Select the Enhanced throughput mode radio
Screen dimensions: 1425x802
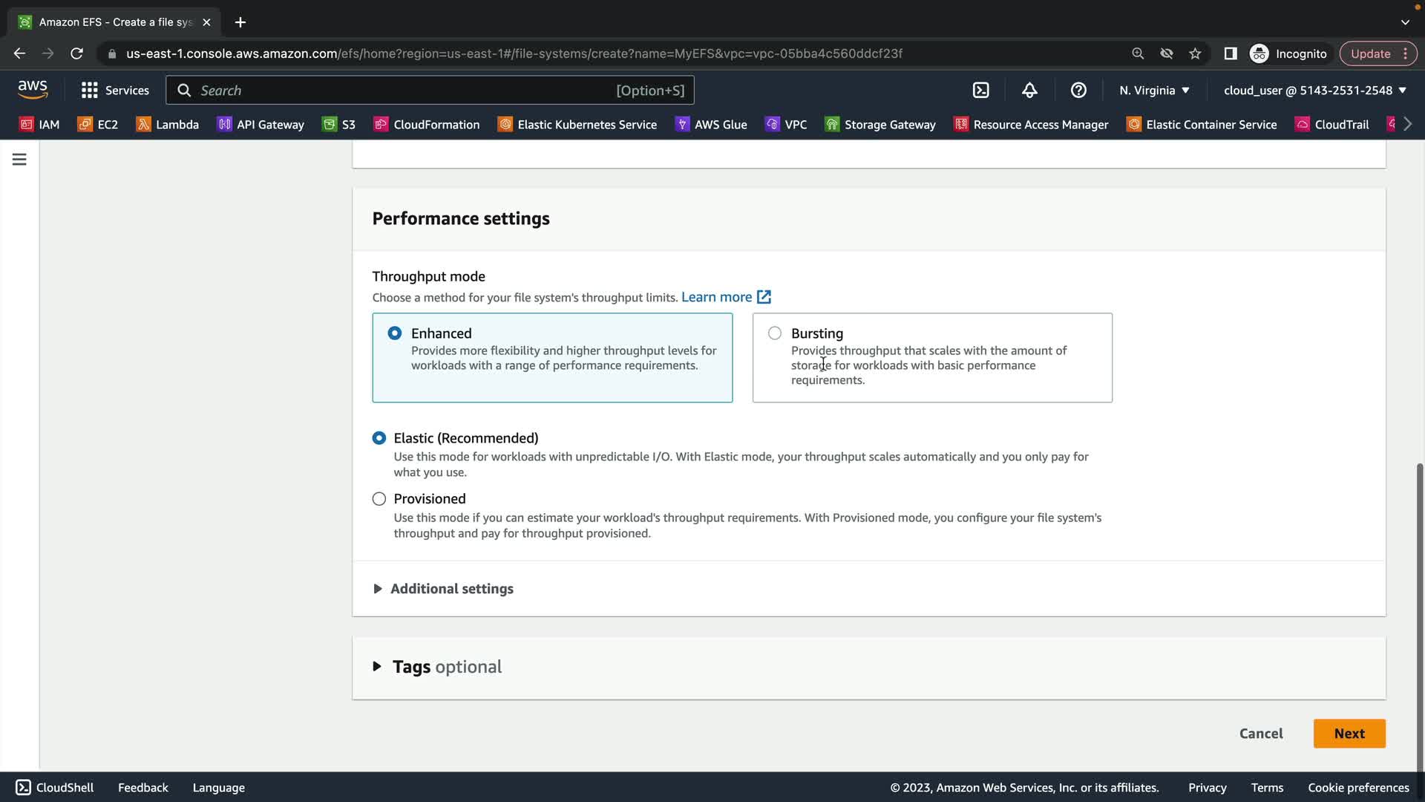[x=395, y=333]
